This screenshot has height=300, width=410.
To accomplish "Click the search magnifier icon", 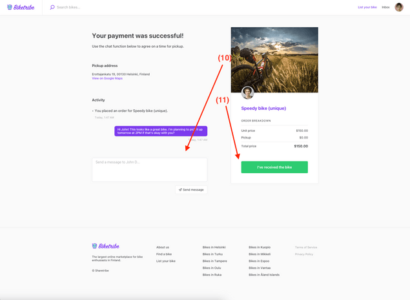I will (52, 7).
